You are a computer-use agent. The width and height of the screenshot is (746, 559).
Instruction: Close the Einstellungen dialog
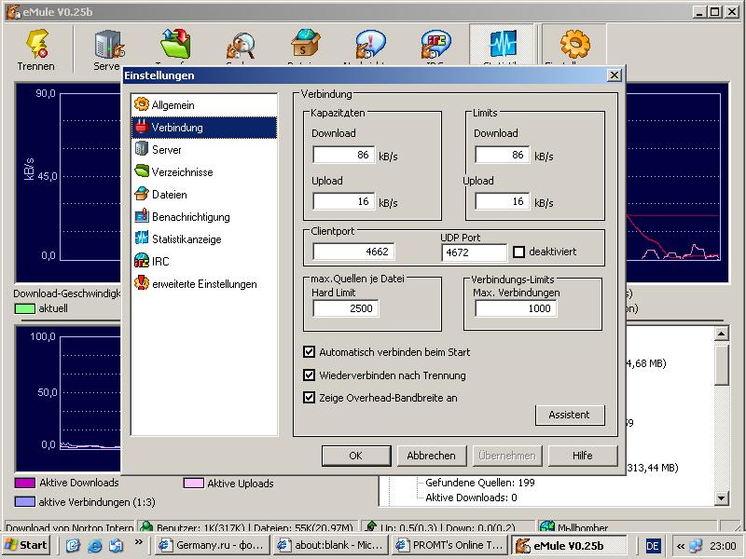(x=615, y=75)
